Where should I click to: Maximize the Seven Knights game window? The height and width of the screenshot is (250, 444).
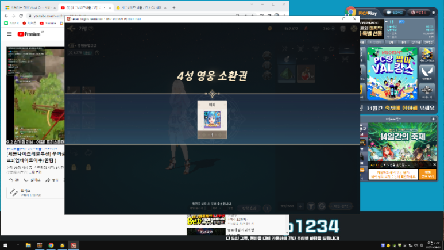[x=343, y=19]
